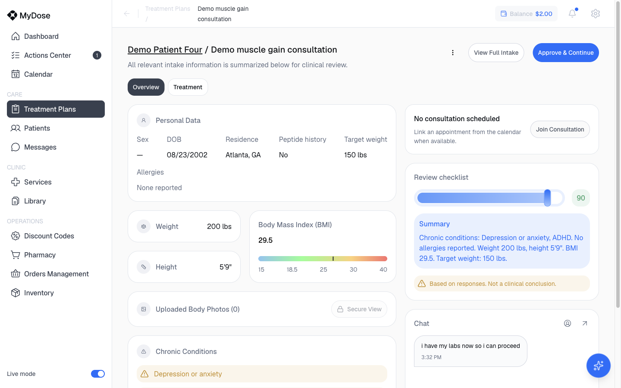The width and height of the screenshot is (621, 388).
Task: Click the Review checklist progress slider handle
Action: 547,198
